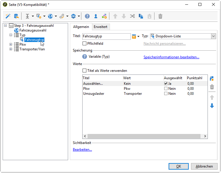Check Ausgewählt for the Umzugslaster row
The width and height of the screenshot is (222, 174).
pos(166,94)
